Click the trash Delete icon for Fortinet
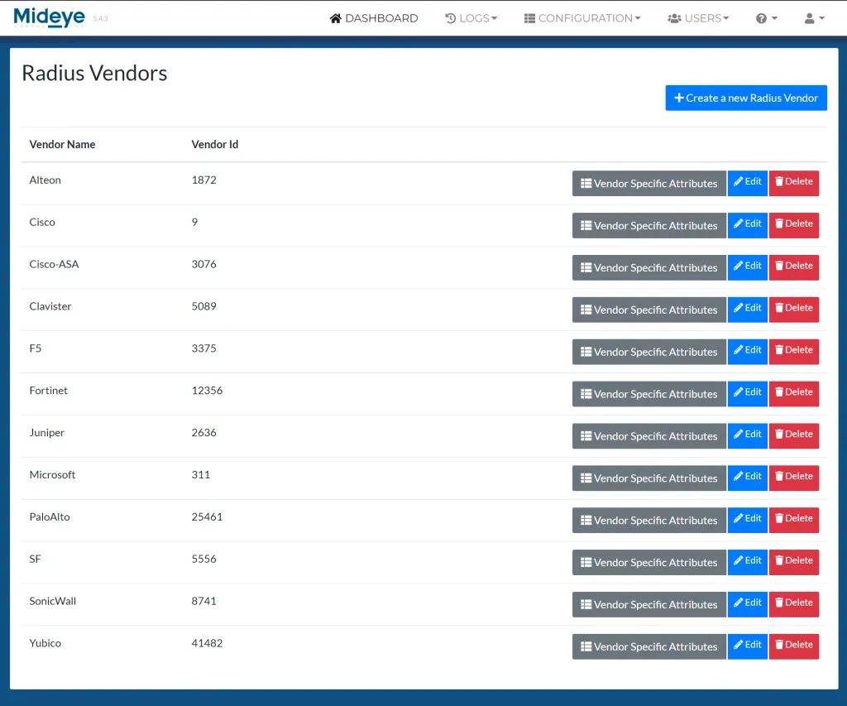This screenshot has height=706, width=847. point(780,392)
